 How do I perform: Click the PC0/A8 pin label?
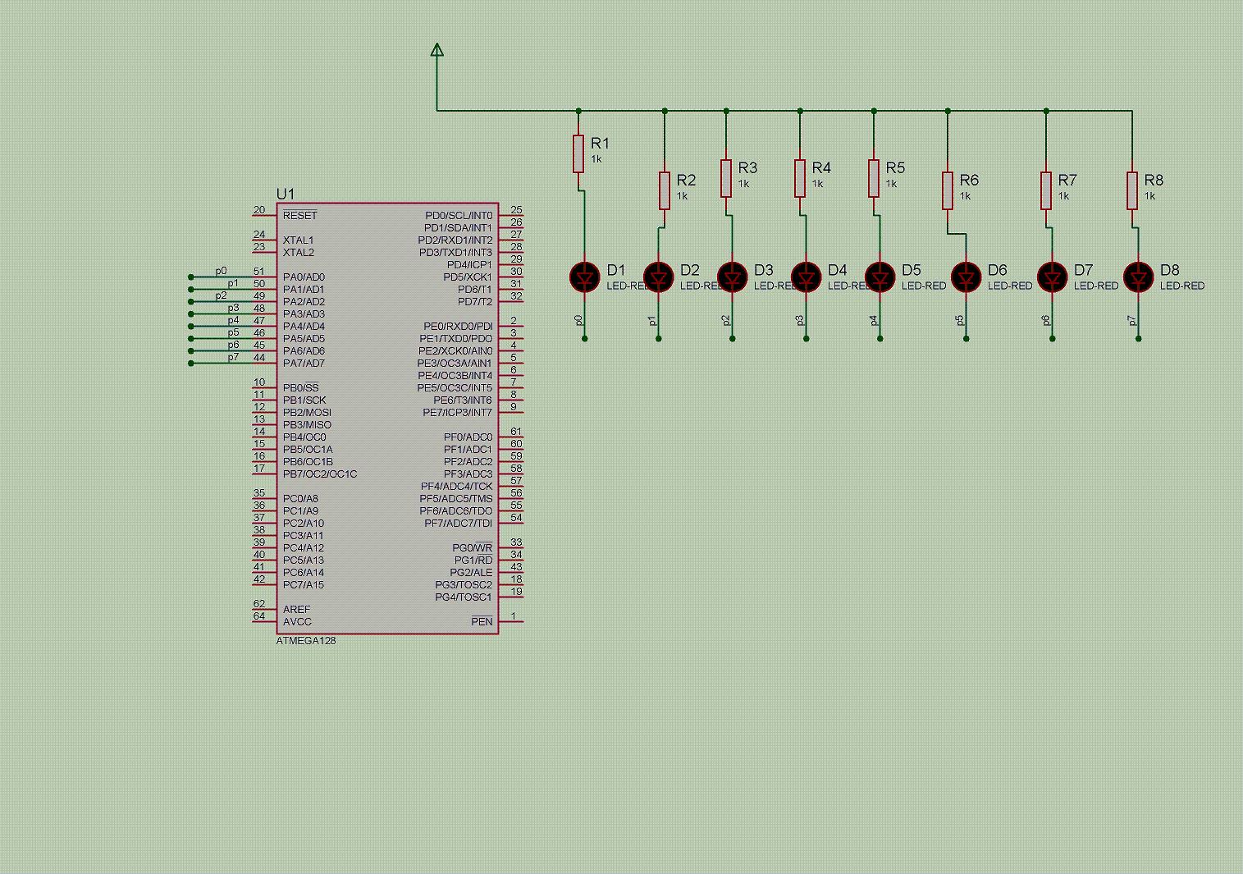point(300,499)
